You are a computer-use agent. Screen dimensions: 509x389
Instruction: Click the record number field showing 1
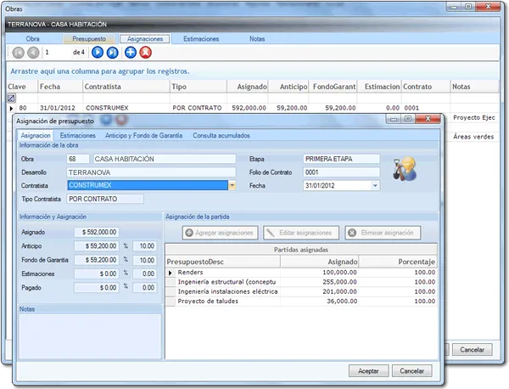tap(57, 53)
